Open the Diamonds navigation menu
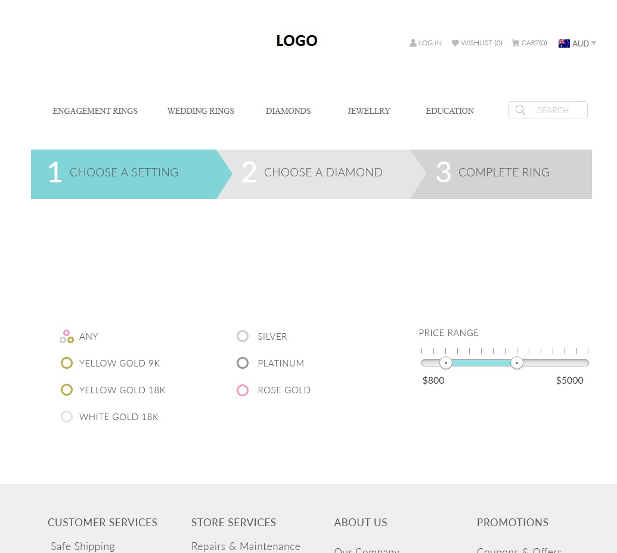The image size is (617, 553). point(288,111)
